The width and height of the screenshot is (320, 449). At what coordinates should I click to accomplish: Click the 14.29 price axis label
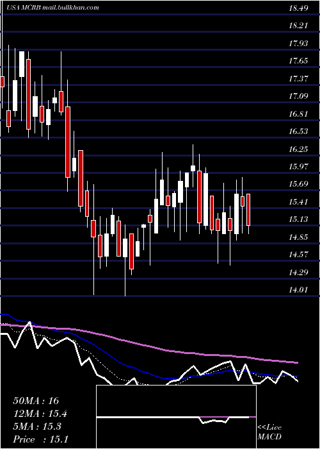click(x=298, y=273)
